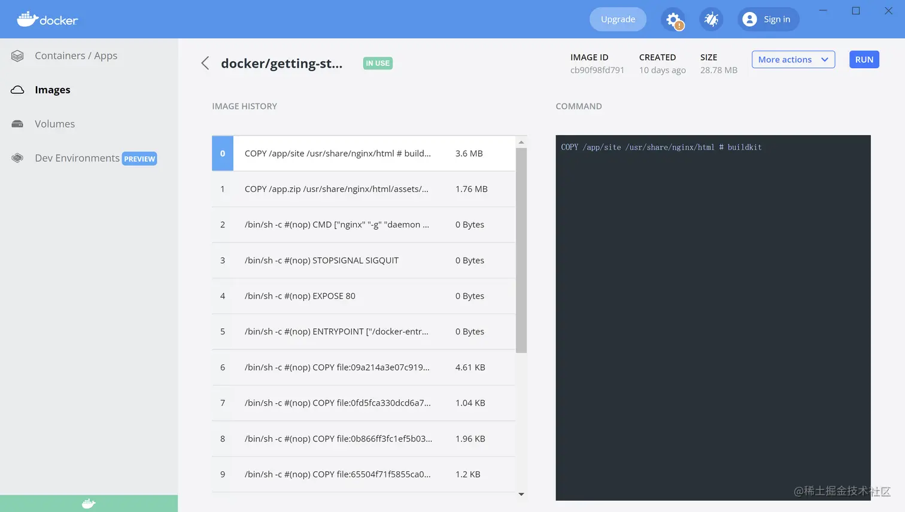
Task: Click the Sign in button
Action: pyautogui.click(x=769, y=19)
